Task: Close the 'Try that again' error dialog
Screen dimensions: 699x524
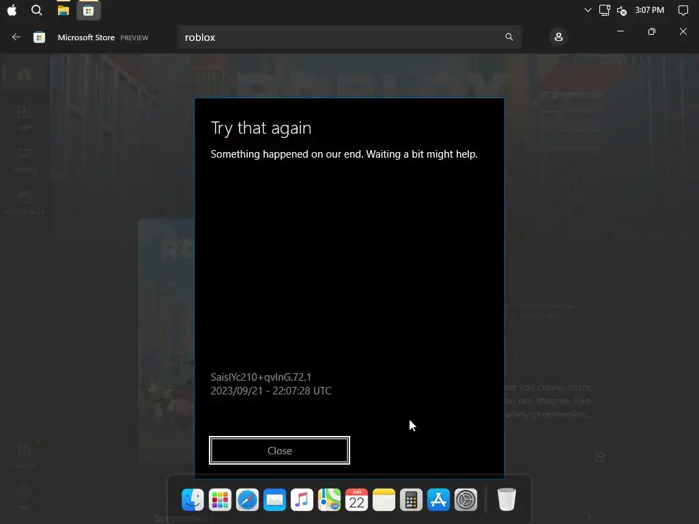Action: [x=279, y=450]
